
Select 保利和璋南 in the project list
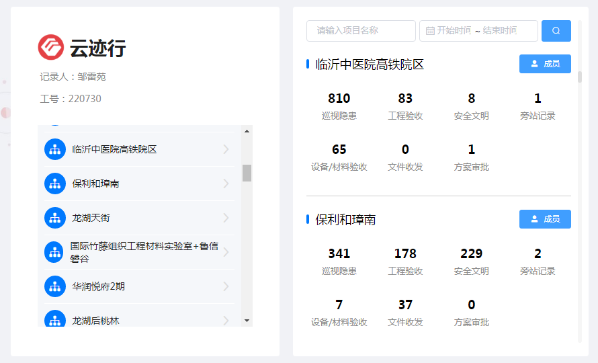tap(96, 184)
